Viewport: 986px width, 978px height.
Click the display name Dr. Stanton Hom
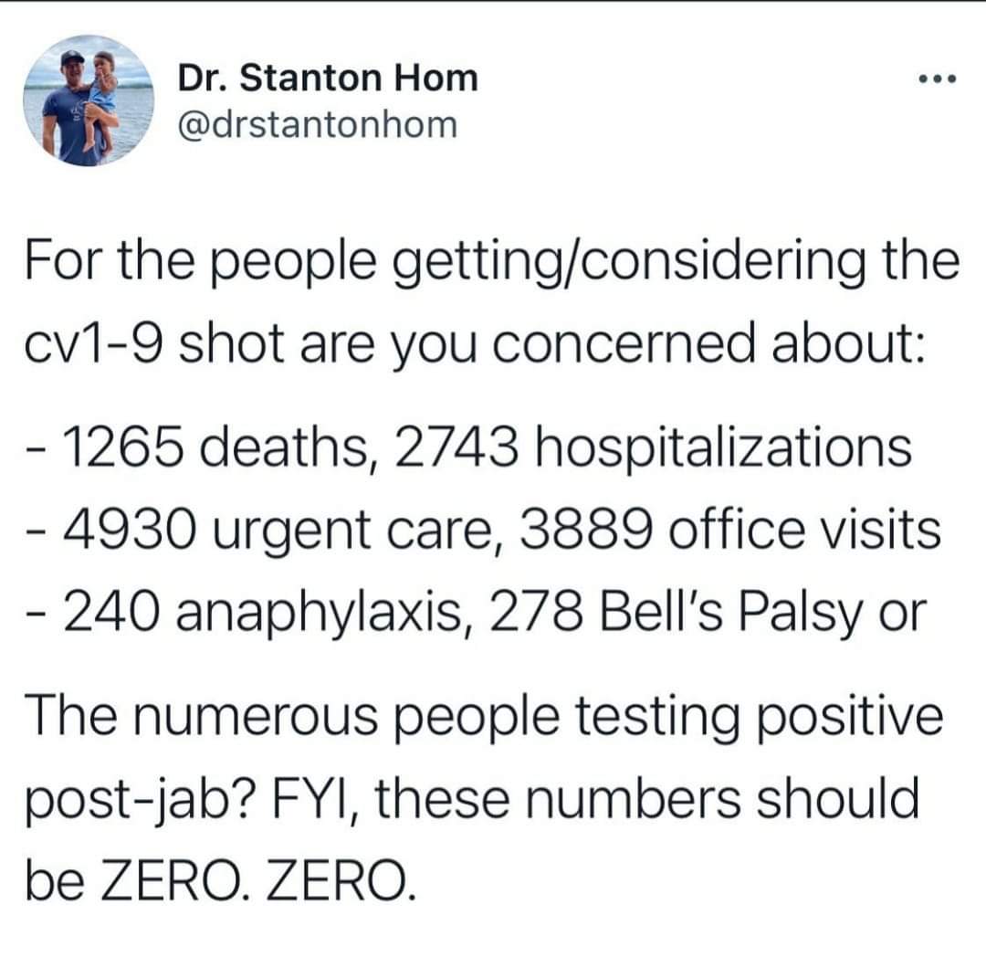[x=328, y=78]
